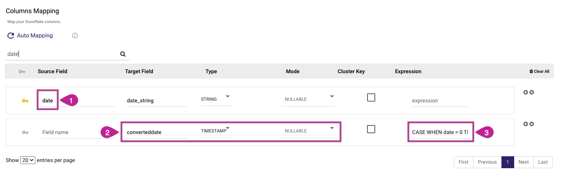Change entries per page dropdown
This screenshot has height=176, width=575.
point(28,160)
